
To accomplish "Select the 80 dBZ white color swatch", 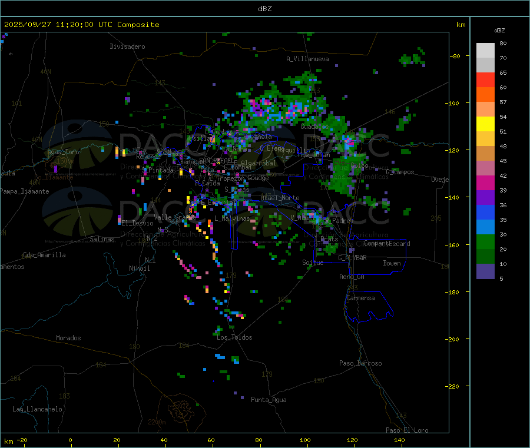I will [485, 51].
